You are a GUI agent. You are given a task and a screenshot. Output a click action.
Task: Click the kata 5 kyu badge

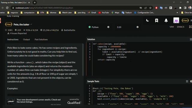(x=9, y=24)
